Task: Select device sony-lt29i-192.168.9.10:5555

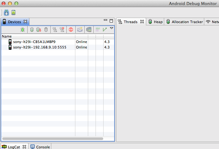Action: click(39, 47)
